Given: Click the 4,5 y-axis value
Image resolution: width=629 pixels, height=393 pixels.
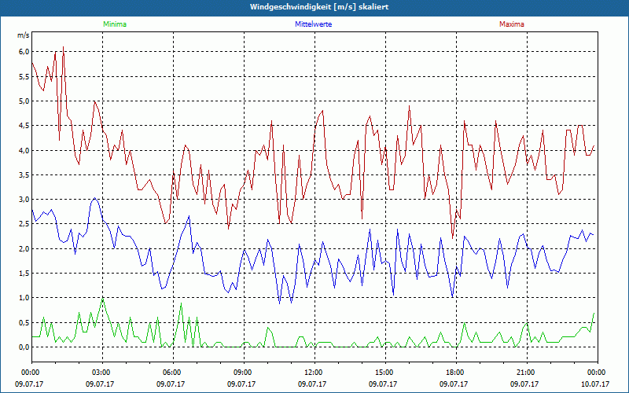Looking at the screenshot, I should (x=24, y=126).
